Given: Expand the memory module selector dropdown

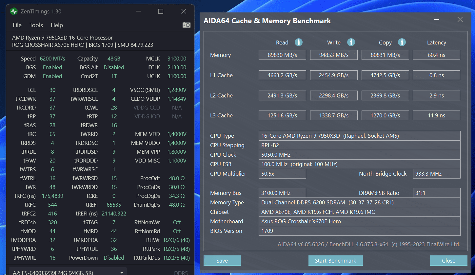Looking at the screenshot, I should 122,272.
